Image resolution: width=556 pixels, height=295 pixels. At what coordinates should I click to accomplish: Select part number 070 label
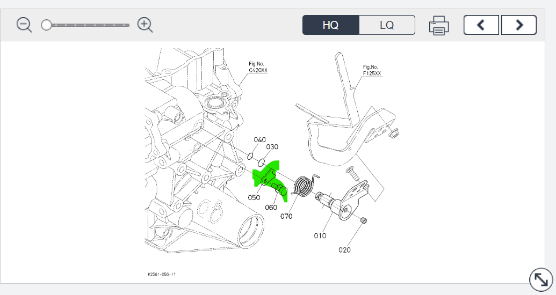coord(286,217)
